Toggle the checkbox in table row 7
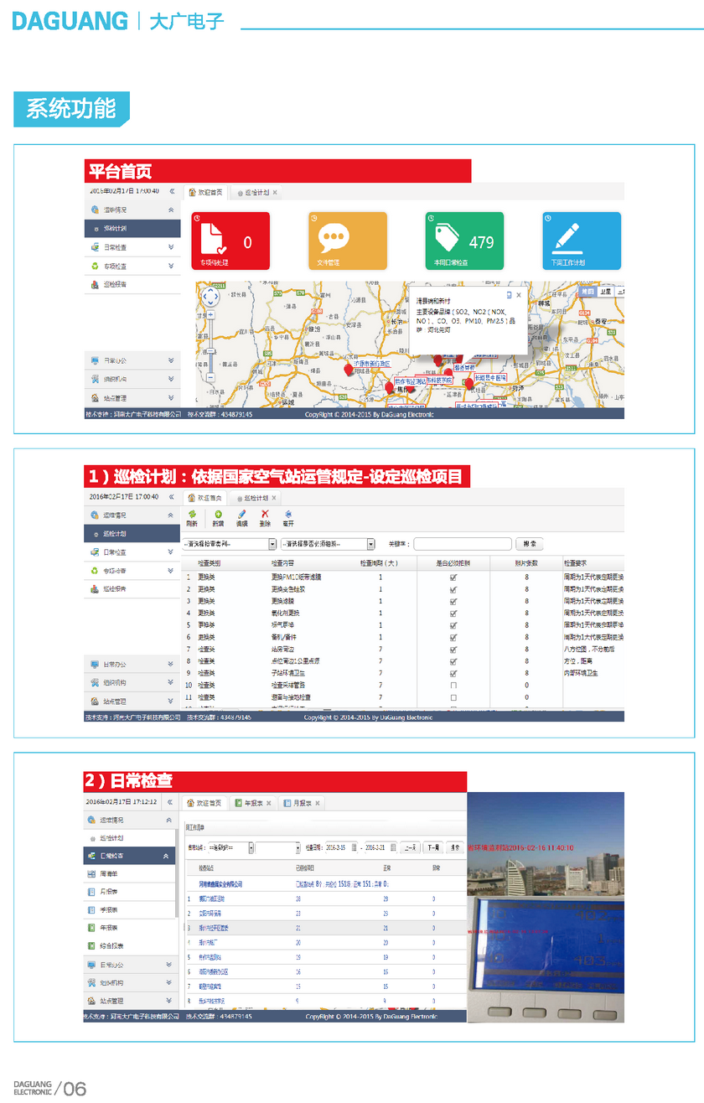Viewport: 704px width, 1103px height. [x=453, y=649]
